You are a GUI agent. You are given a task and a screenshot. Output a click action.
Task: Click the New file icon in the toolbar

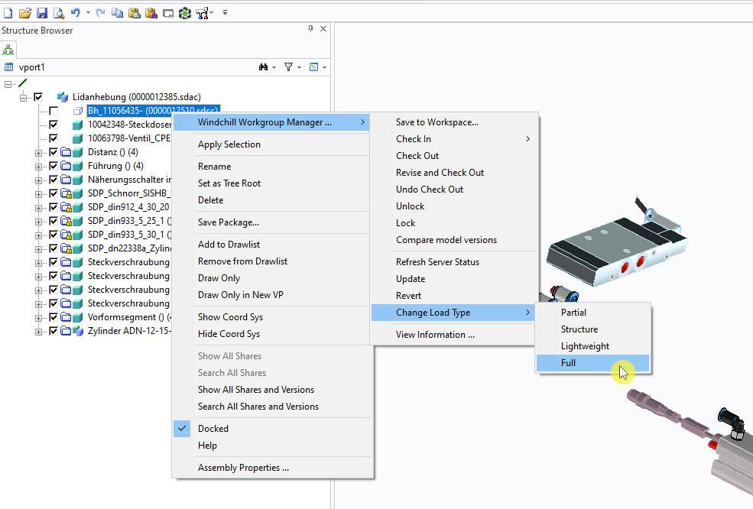(8, 13)
